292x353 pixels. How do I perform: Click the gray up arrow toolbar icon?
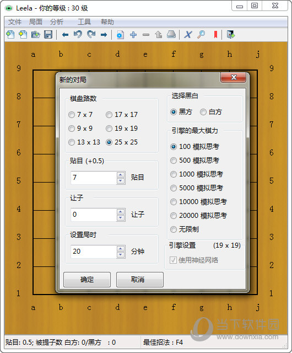point(158,35)
